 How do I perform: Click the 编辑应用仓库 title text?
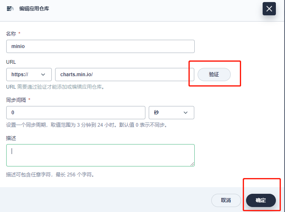[x=34, y=9]
